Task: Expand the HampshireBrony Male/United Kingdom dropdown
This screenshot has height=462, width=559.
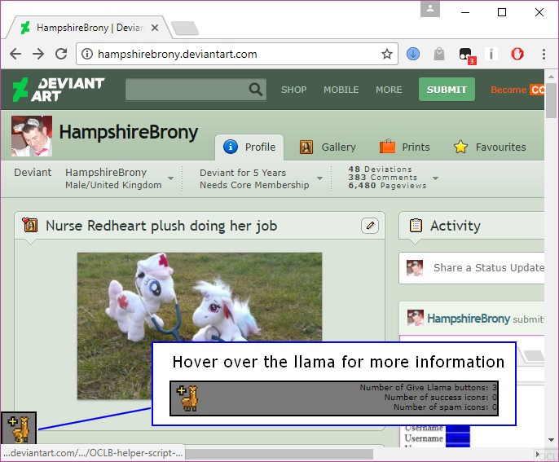Action: tap(171, 178)
